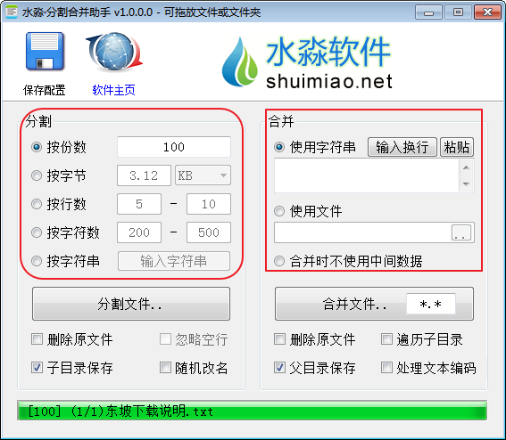The height and width of the screenshot is (440, 506).
Task: Click the 输入换行 button
Action: [x=402, y=147]
